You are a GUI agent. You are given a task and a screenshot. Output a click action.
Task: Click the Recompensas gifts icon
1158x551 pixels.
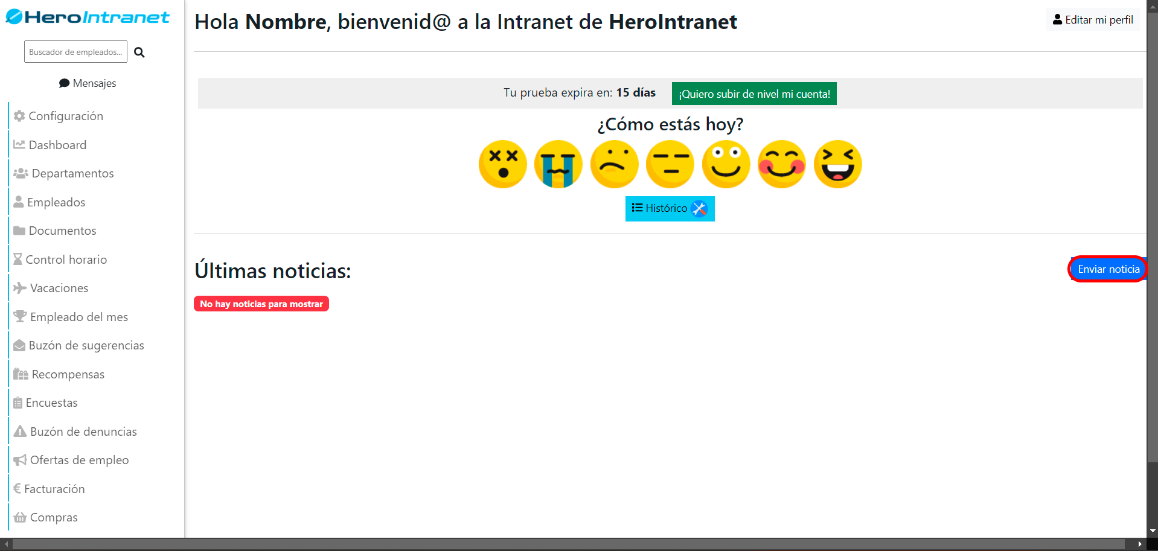(21, 374)
